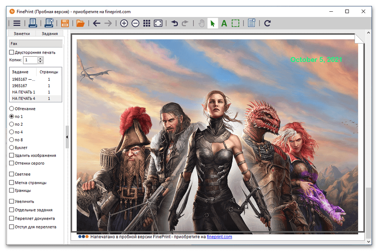Switch to thumbnail grid view icon
This screenshot has width=378, height=251.
tap(147, 23)
